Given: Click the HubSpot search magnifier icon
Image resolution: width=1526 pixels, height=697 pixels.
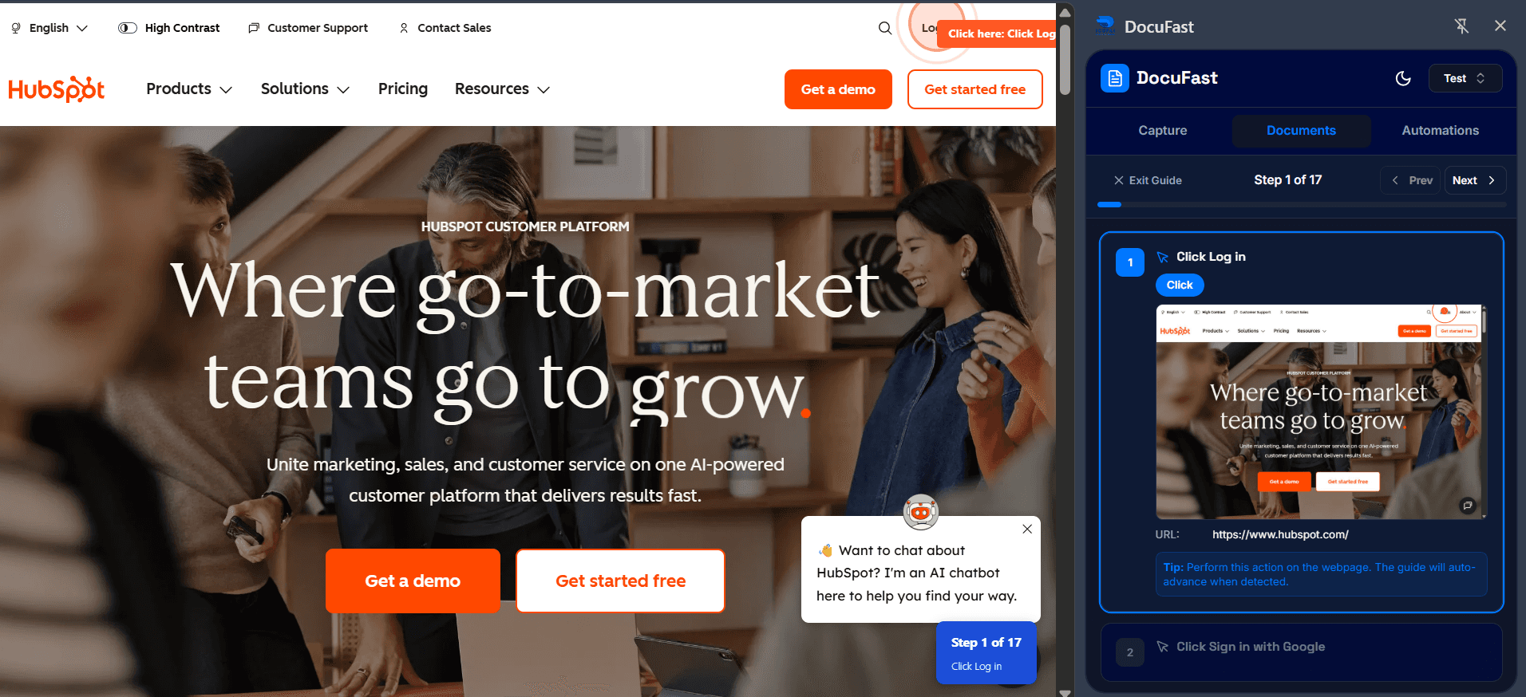Looking at the screenshot, I should pyautogui.click(x=884, y=28).
